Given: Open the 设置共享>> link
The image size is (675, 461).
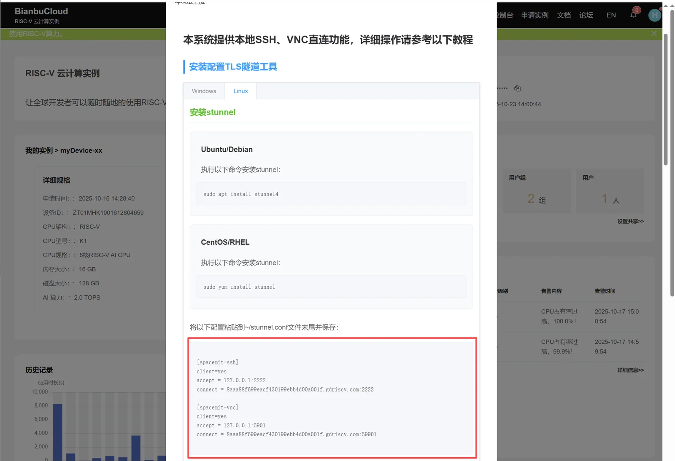Looking at the screenshot, I should point(630,221).
